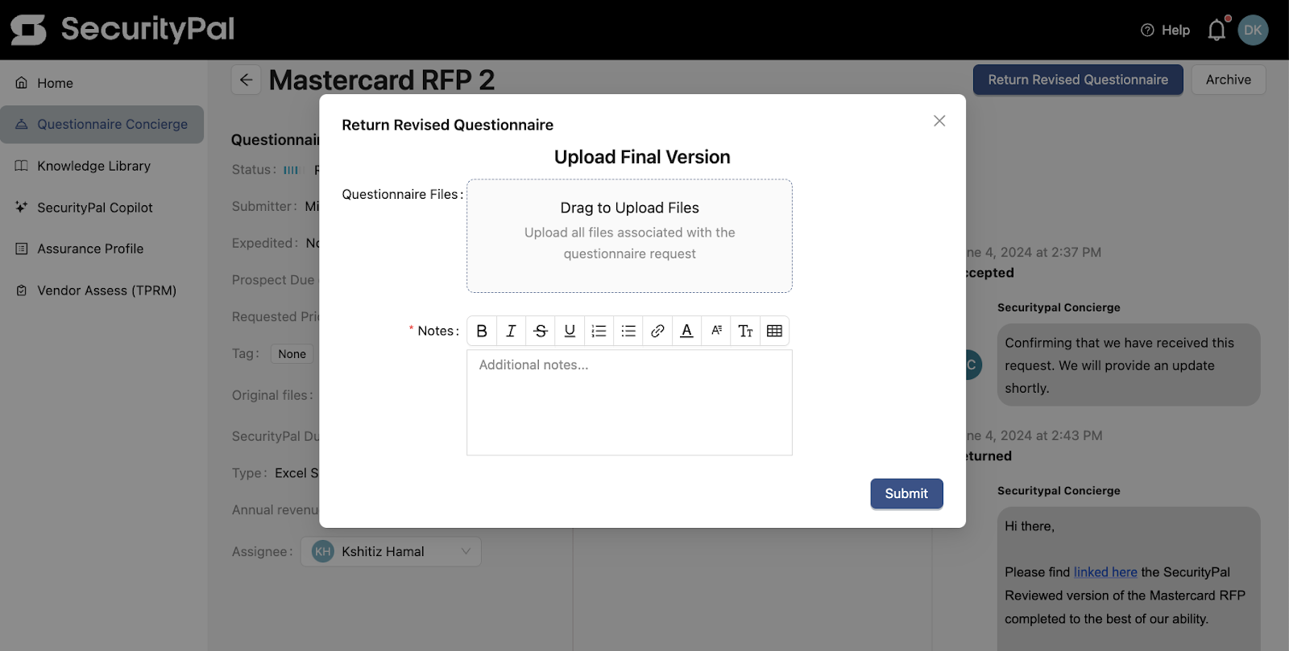The width and height of the screenshot is (1289, 651).
Task: Open the Help menu
Action: [1165, 30]
